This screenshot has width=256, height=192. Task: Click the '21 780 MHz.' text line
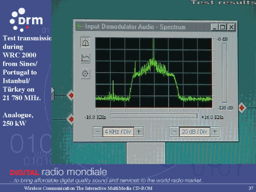point(22,98)
